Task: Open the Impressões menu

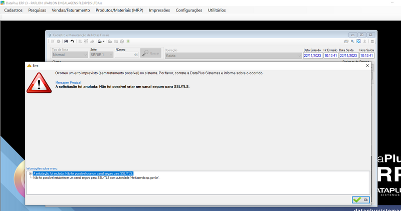Action: pyautogui.click(x=159, y=10)
